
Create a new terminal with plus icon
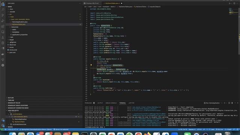(225, 103)
